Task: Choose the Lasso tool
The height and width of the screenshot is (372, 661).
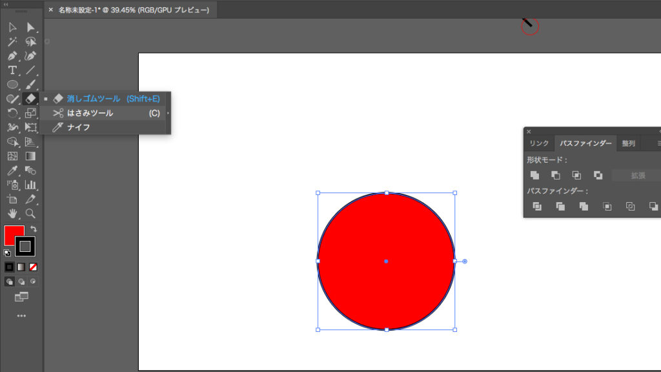Action: click(x=30, y=42)
